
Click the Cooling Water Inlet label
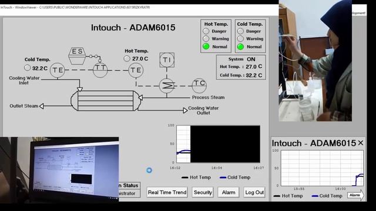(x=24, y=80)
